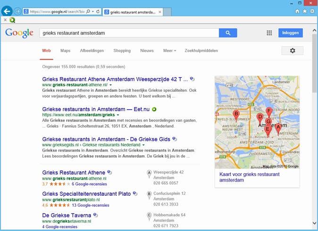Click the 'www.griekserestaurantplato.nl' green URL
Screen dimensions: 318x231
(71, 199)
